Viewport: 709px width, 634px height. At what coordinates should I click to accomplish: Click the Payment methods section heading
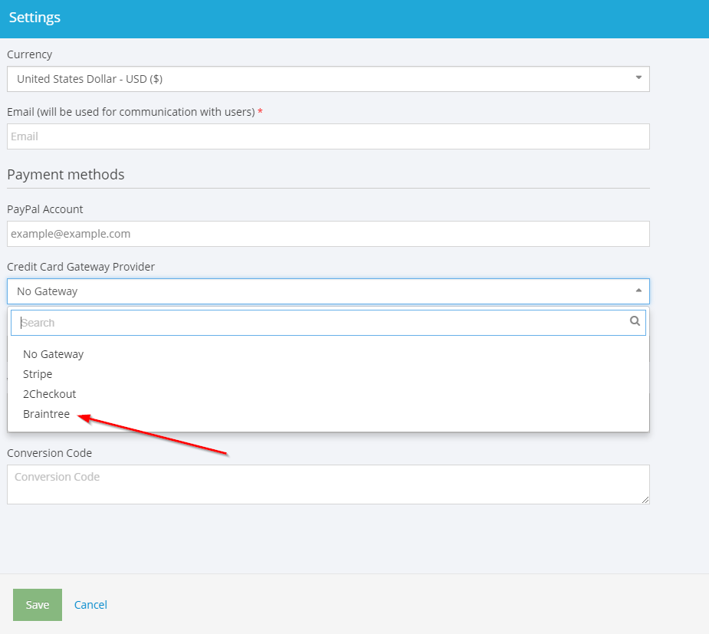(66, 175)
